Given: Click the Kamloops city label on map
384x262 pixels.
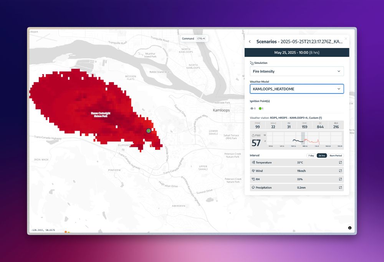Looking at the screenshot, I should tap(222, 110).
